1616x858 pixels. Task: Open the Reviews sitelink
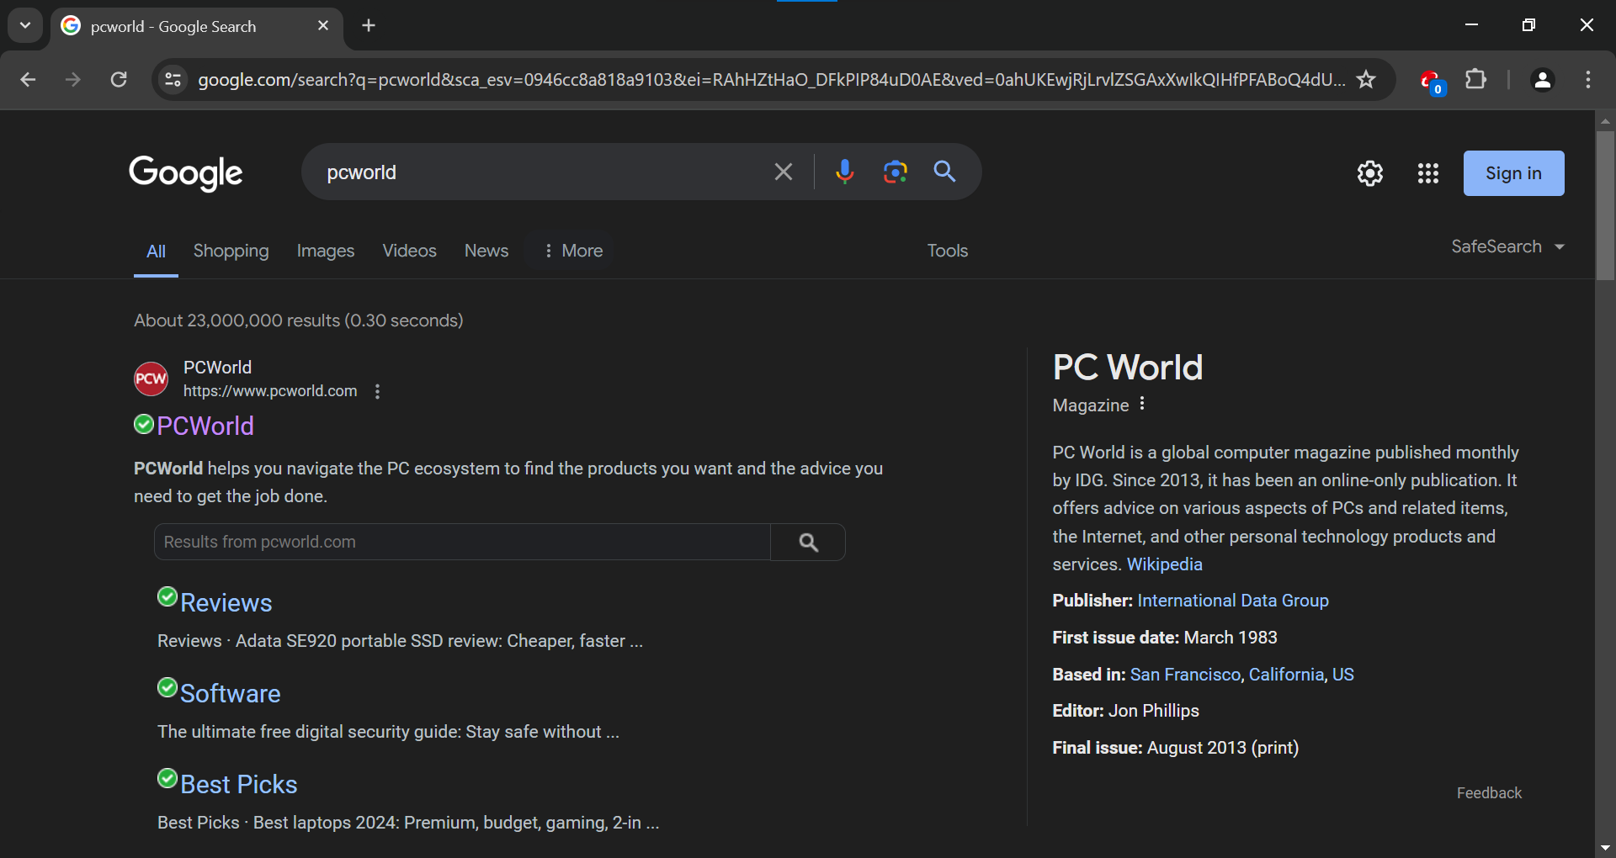(226, 602)
